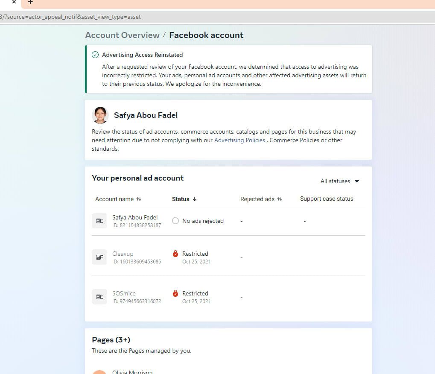Click Safya Abou Fadel's profile picture
Viewport: 435px width, 374px height.
(100, 115)
